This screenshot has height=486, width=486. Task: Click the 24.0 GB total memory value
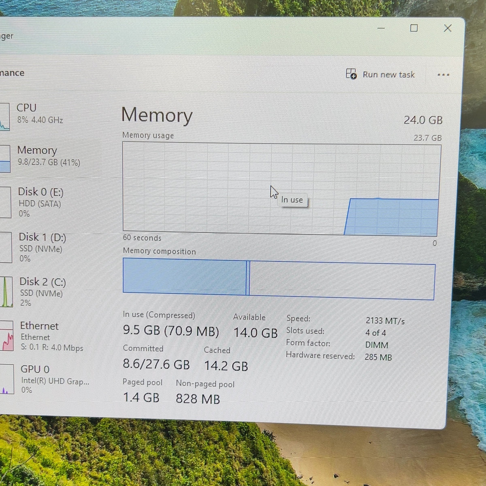click(423, 120)
